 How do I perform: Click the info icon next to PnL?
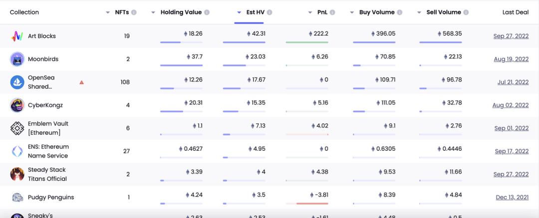pos(332,12)
